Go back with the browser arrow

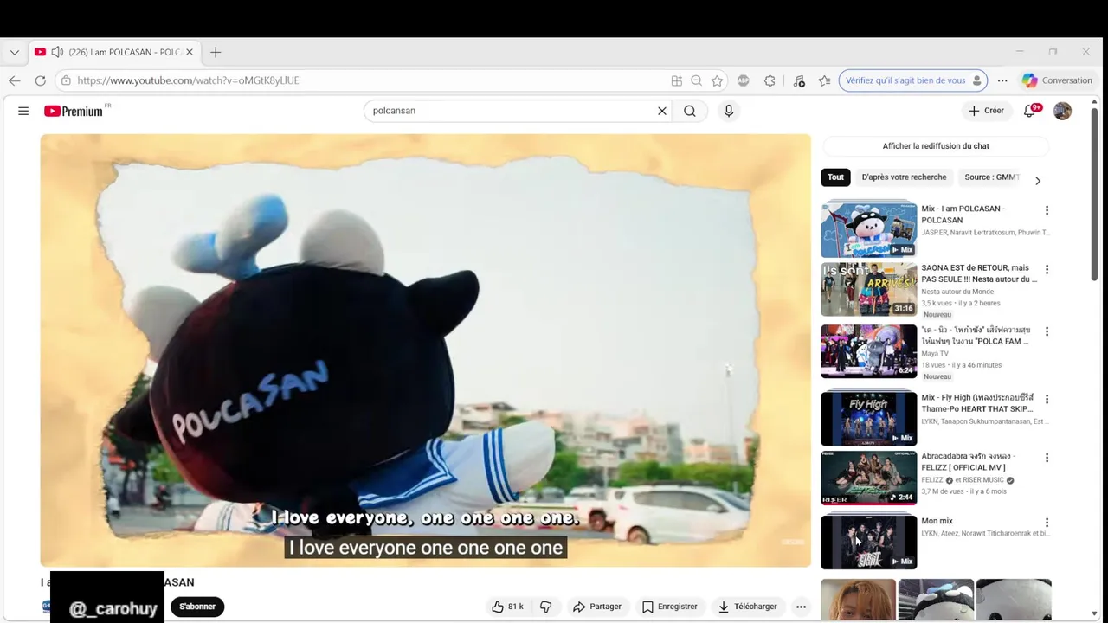pos(15,80)
